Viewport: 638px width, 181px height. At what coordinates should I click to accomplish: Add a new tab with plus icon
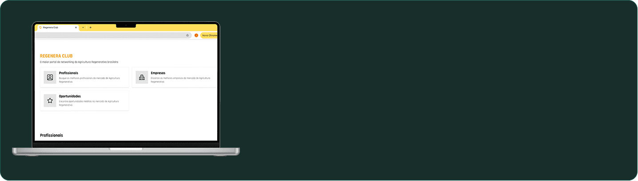91,28
